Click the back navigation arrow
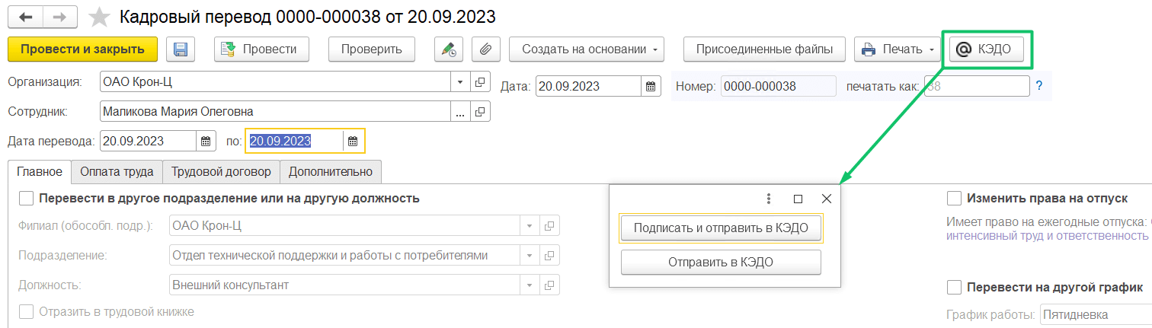The width and height of the screenshot is (1152, 328). (27, 16)
